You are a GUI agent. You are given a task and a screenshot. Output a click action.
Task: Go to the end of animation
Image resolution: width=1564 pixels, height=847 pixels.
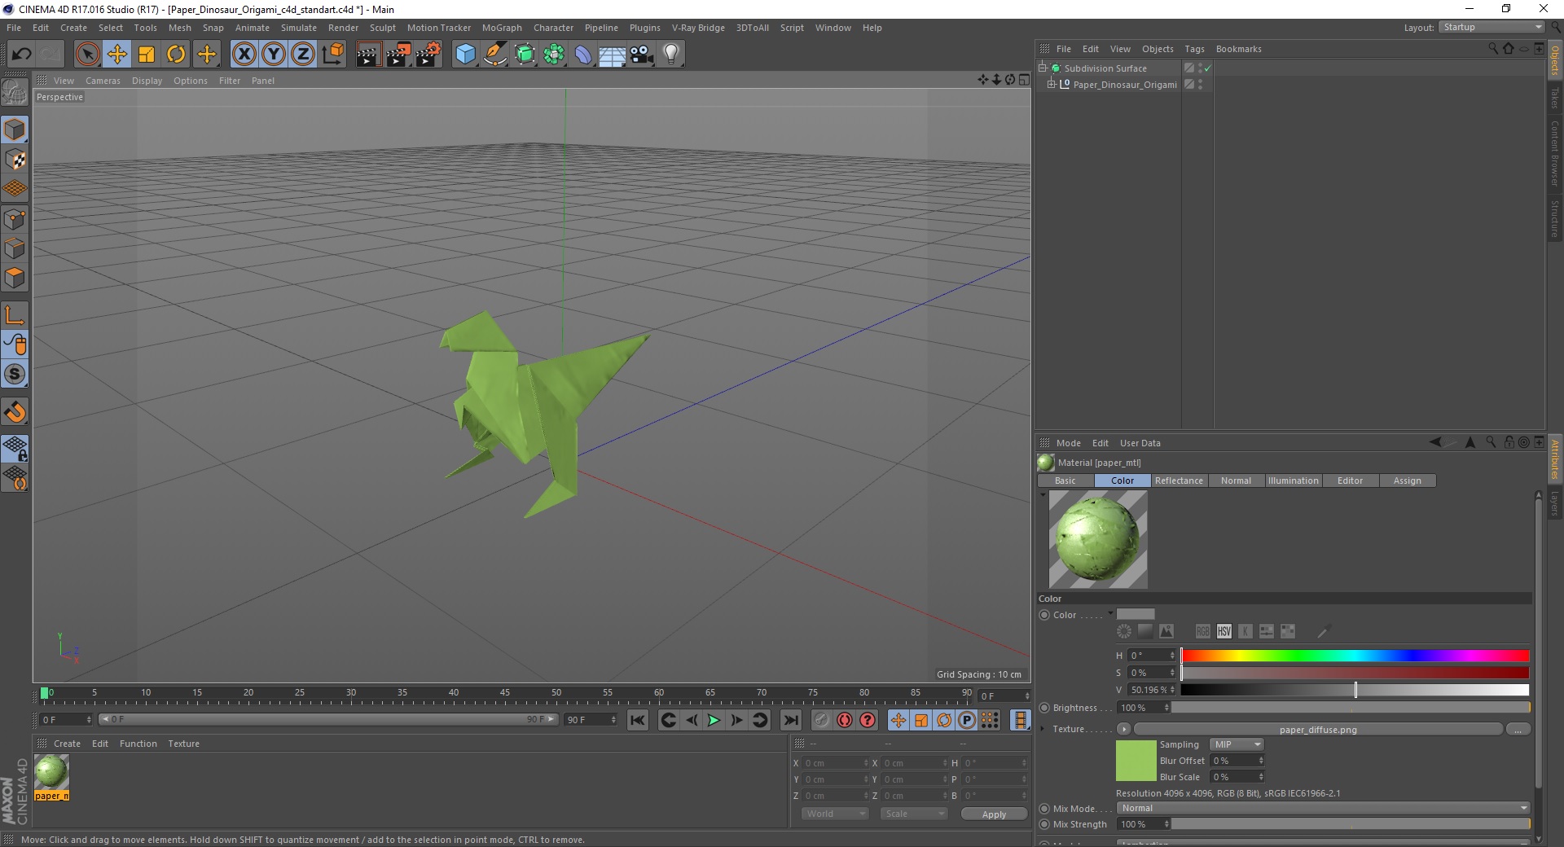point(791,720)
